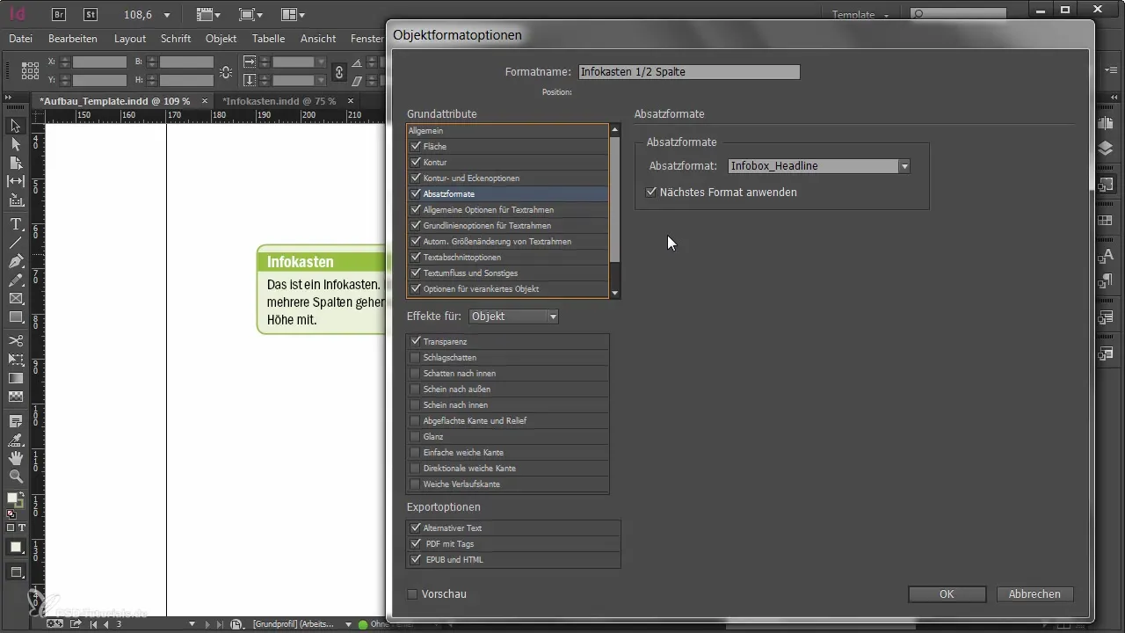Screen dimensions: 1125x633
Task: Confirm dialog with OK button
Action: coord(947,594)
